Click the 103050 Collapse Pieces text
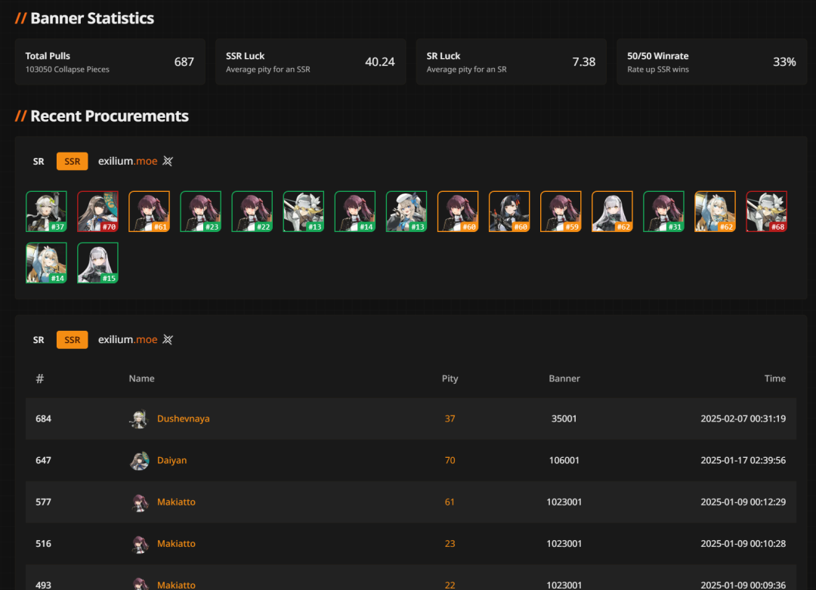 [x=67, y=70]
